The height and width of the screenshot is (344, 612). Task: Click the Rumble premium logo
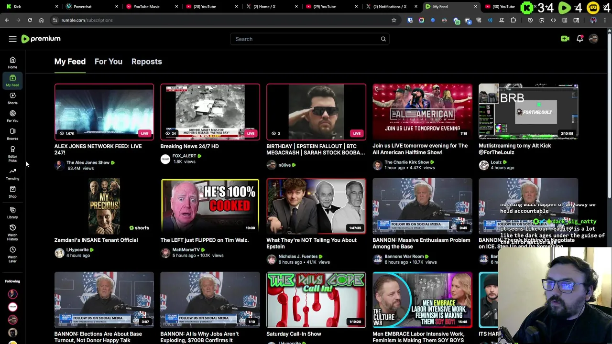tap(41, 39)
